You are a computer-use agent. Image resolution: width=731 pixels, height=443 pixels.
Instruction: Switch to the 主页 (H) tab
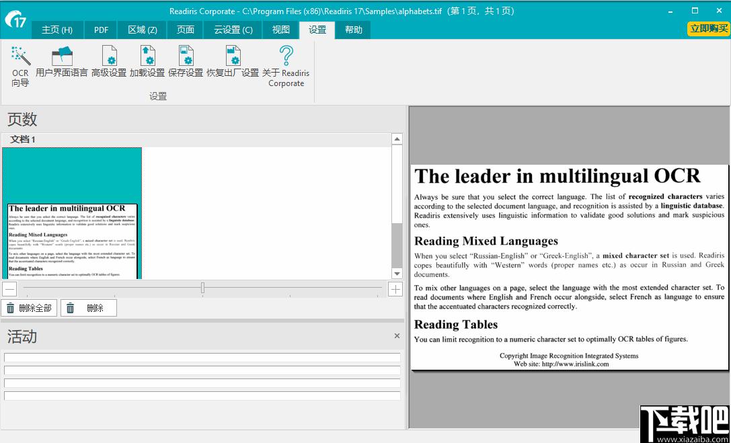point(57,30)
